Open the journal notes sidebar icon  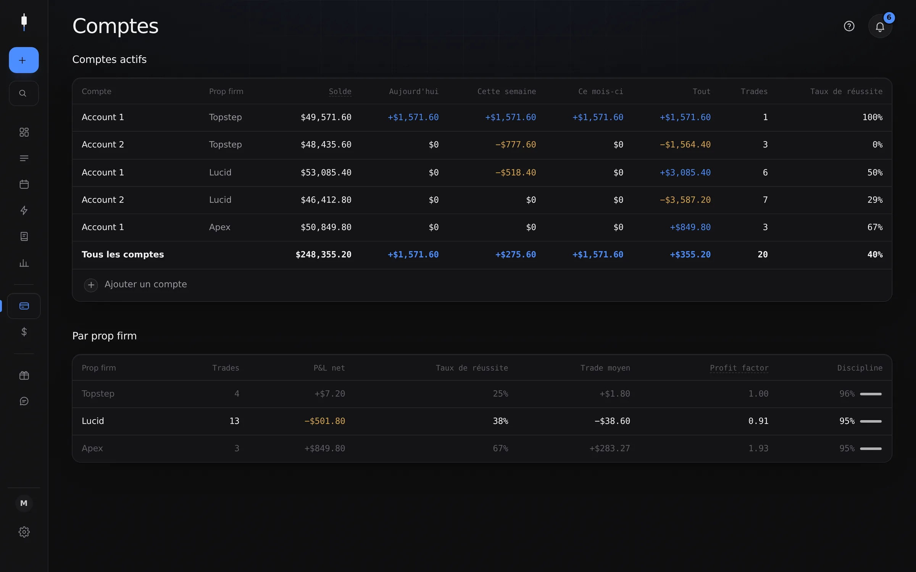coord(24,236)
